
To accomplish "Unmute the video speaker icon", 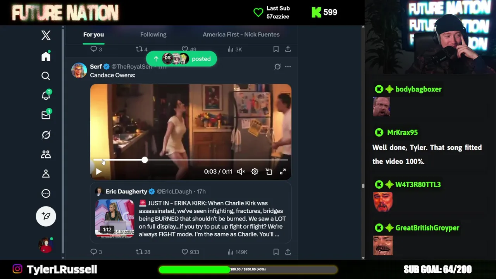I will coord(241,172).
